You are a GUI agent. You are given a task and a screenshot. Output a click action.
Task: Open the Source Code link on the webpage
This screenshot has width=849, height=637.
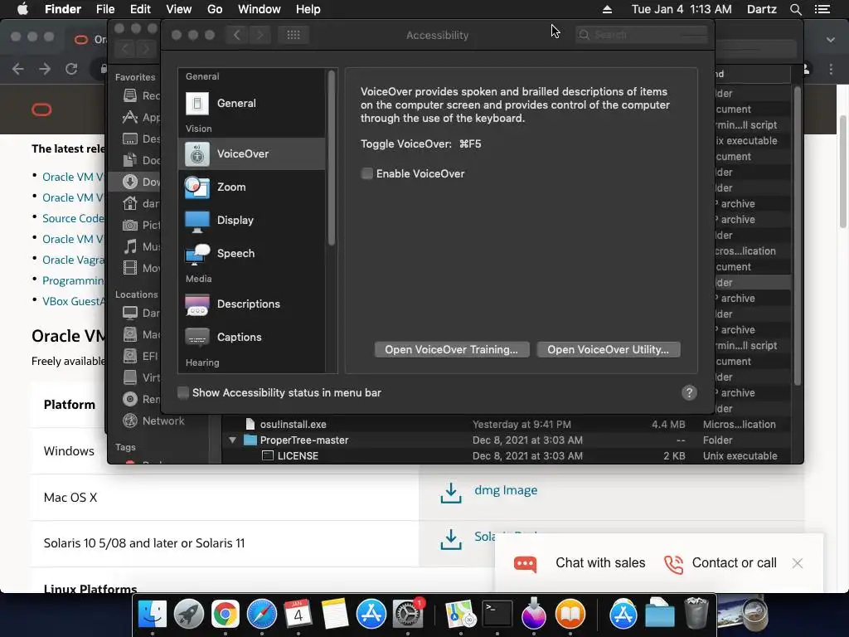point(73,218)
